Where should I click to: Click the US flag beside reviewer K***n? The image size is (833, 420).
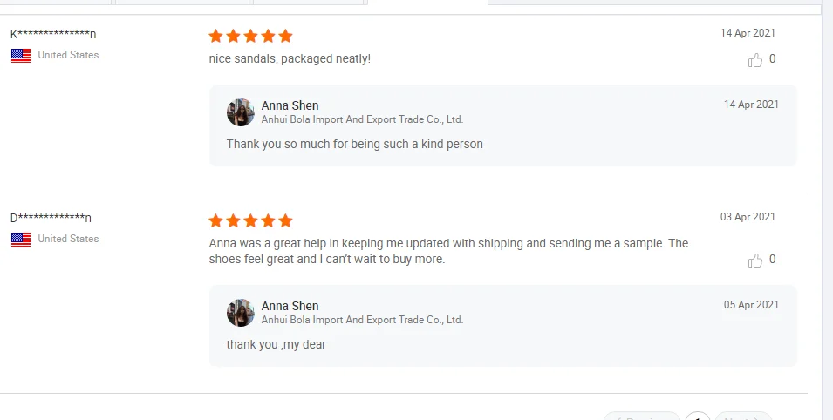pyautogui.click(x=21, y=56)
